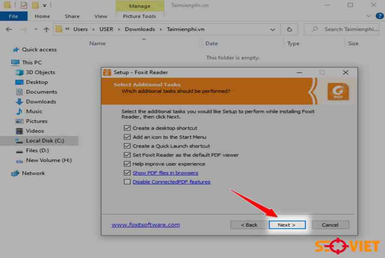Click the Desktop icon in sidebar

[19, 82]
